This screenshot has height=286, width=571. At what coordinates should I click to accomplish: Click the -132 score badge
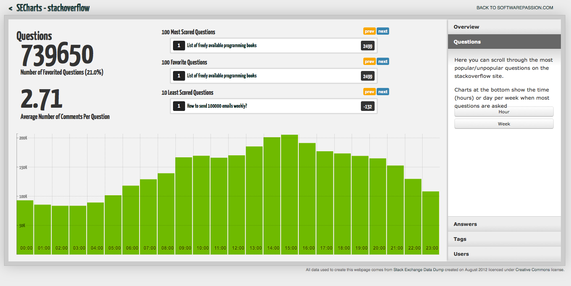coord(368,106)
